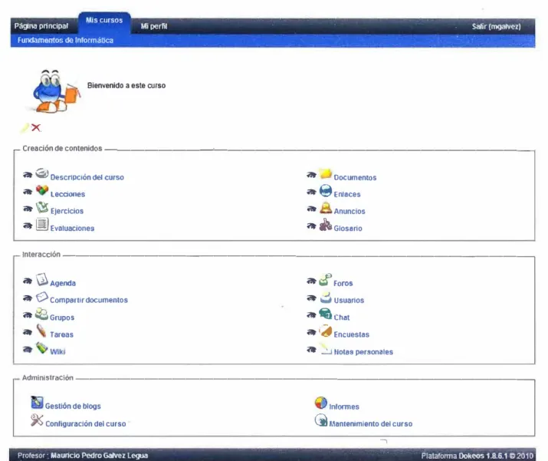
Task: Click the Tareas pencil icon
Action: [41, 331]
